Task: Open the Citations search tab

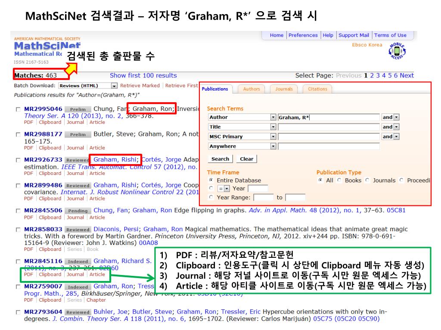Action: point(317,89)
